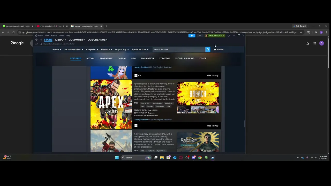The height and width of the screenshot is (186, 331).
Task: Switch to the COMMUNITY tab
Action: coord(77,40)
